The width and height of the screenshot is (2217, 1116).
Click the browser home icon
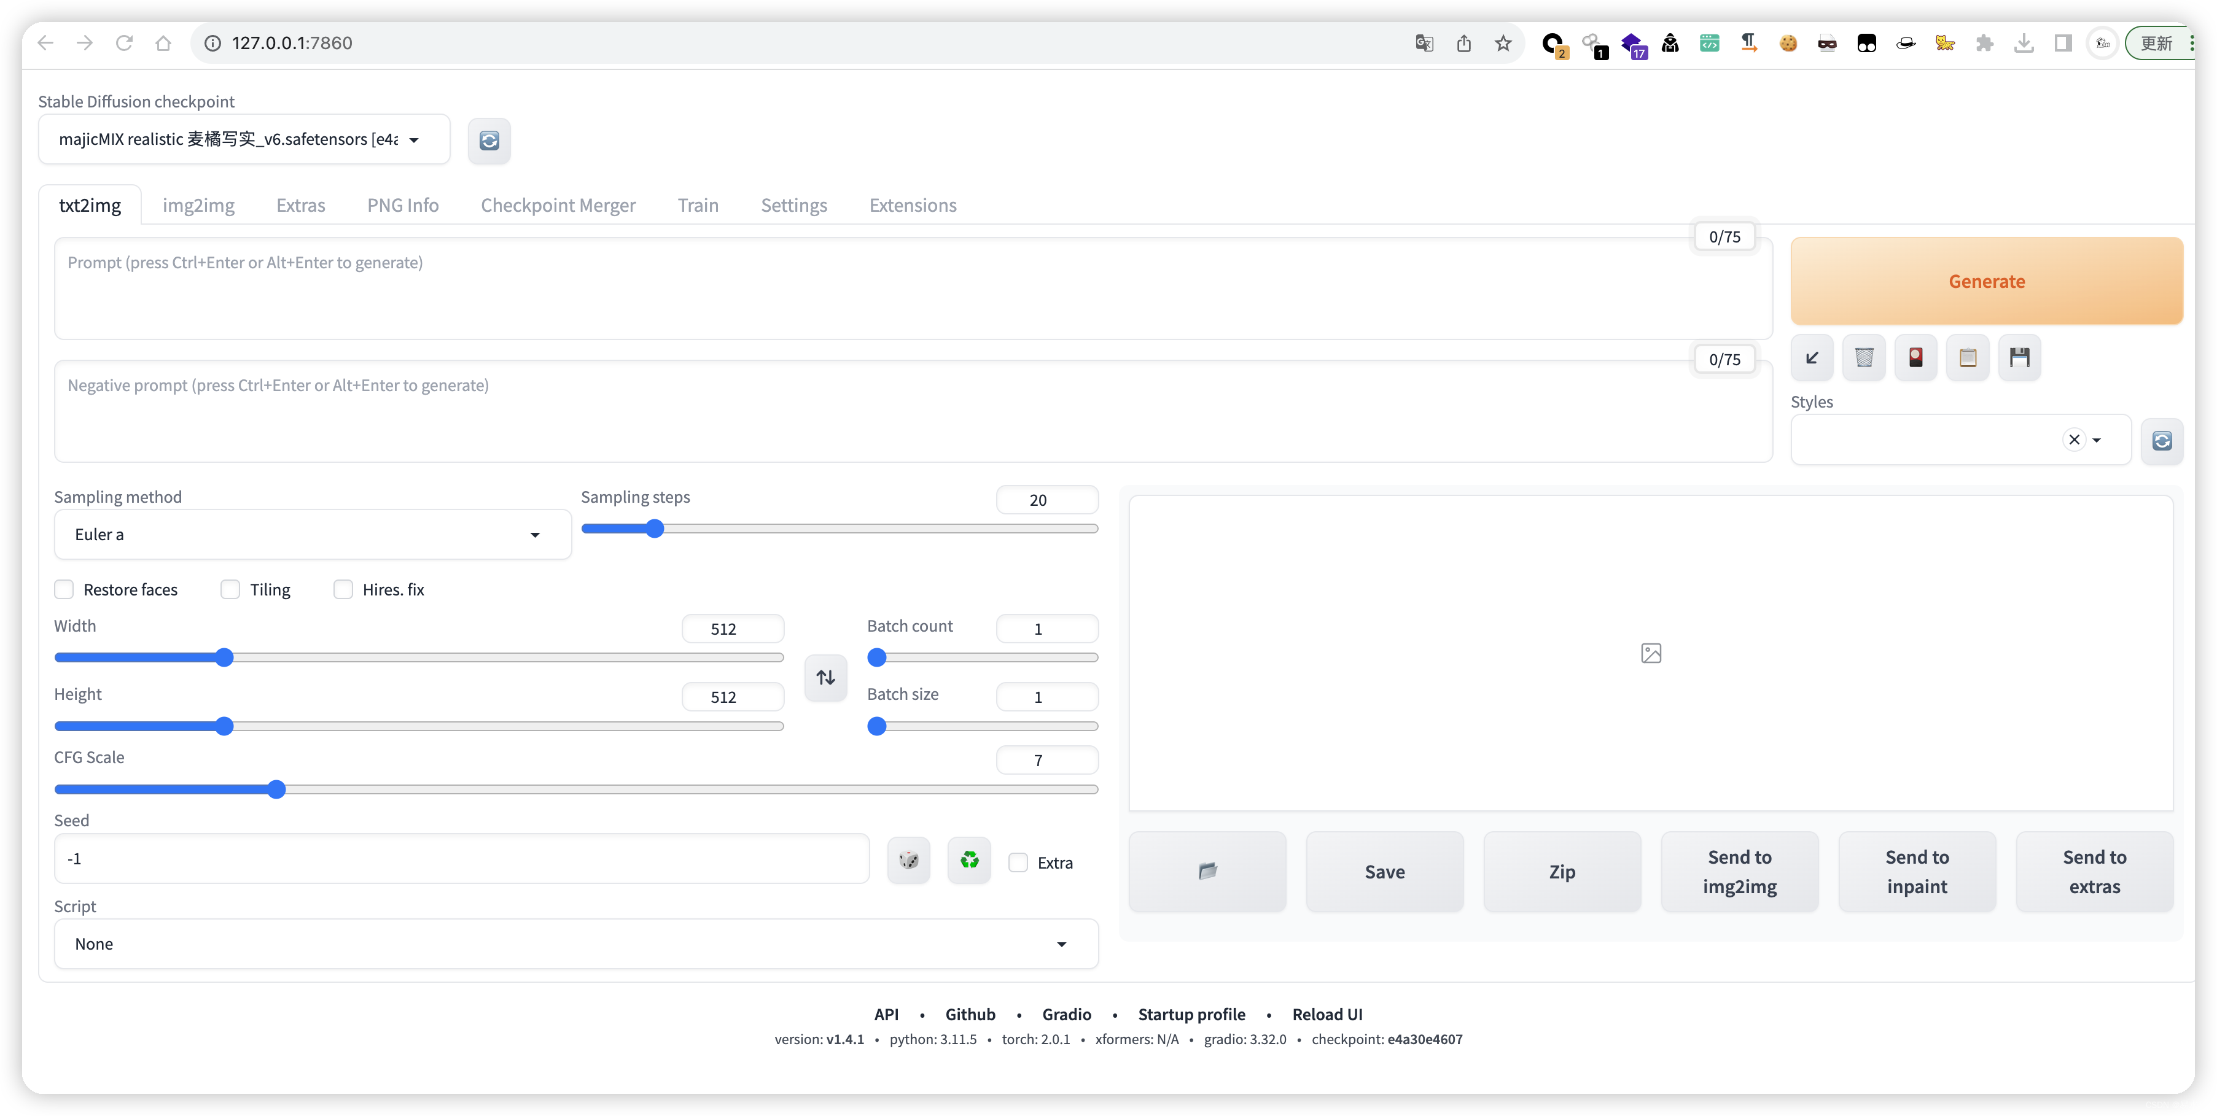(163, 43)
